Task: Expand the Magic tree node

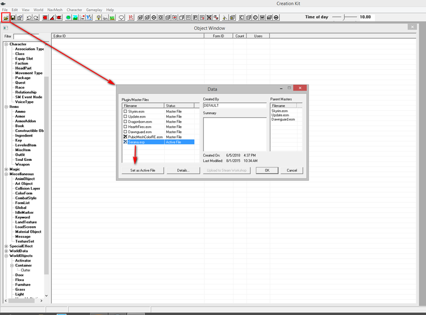Action: [6, 169]
